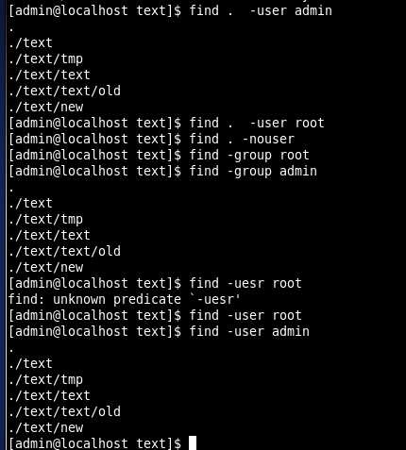Image resolution: width=406 pixels, height=450 pixels.
Task: Click the terminal cursor at the last prompt
Action: pyautogui.click(x=193, y=442)
